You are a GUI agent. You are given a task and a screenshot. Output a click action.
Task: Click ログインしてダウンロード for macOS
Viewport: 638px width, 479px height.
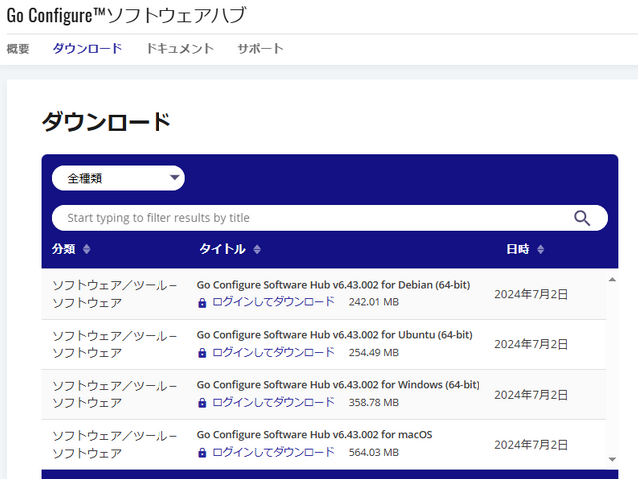[273, 452]
